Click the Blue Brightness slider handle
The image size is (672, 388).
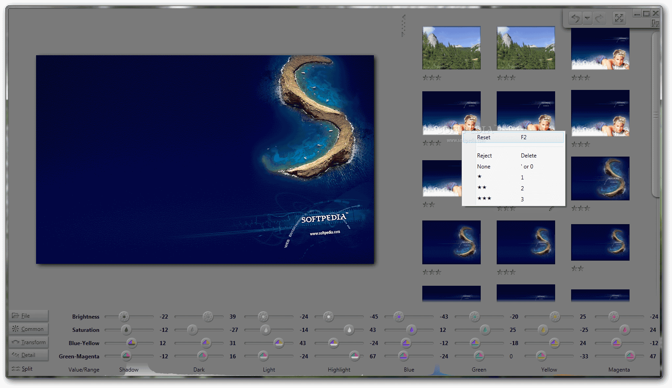[399, 316]
